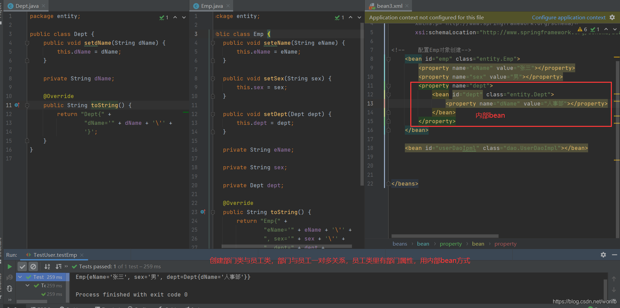Fold the toString method in Dept.java
Image resolution: width=620 pixels, height=308 pixels.
[x=27, y=105]
